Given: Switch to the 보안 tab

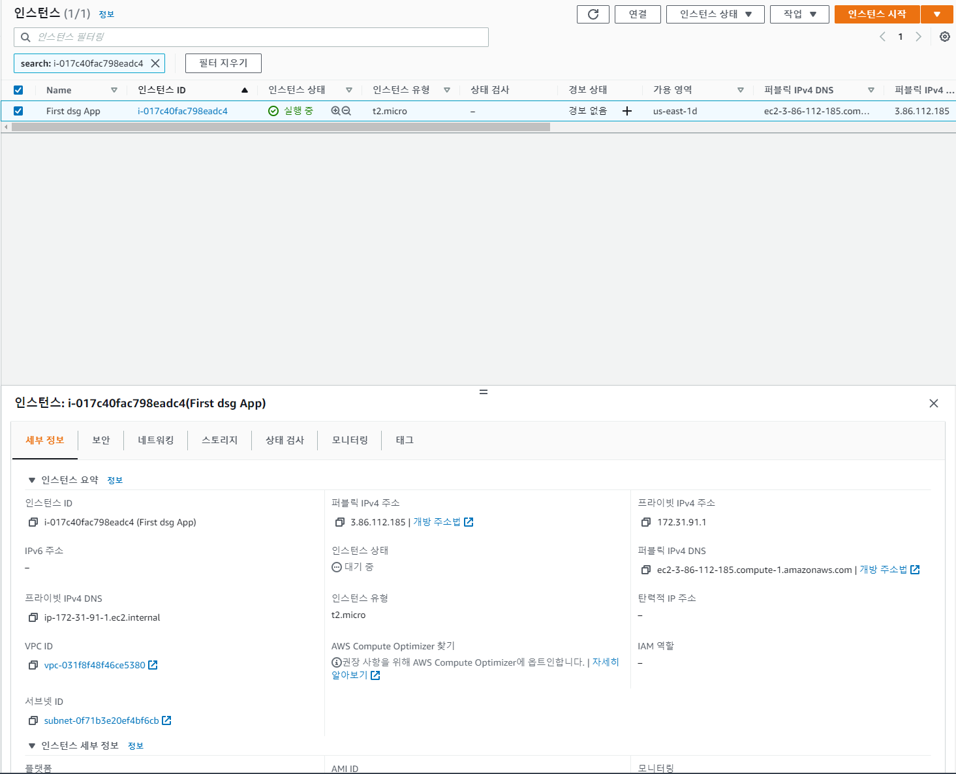Looking at the screenshot, I should (x=100, y=440).
